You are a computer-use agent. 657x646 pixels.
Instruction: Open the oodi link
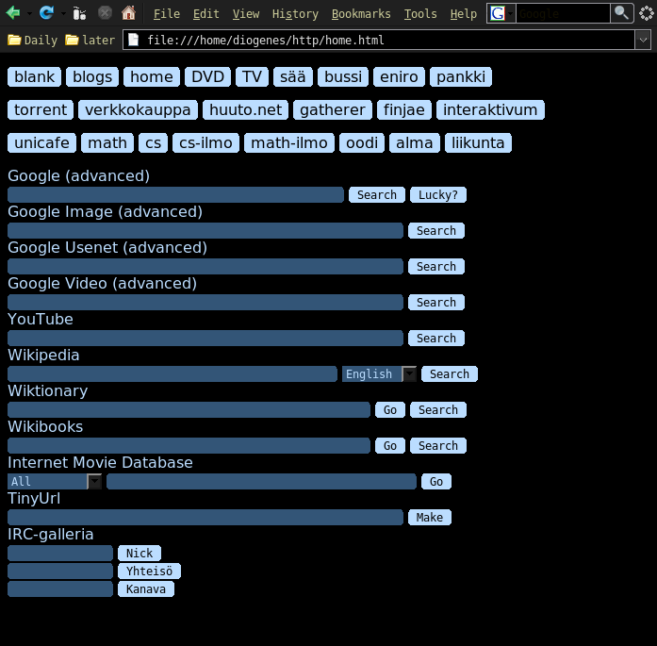pyautogui.click(x=362, y=143)
